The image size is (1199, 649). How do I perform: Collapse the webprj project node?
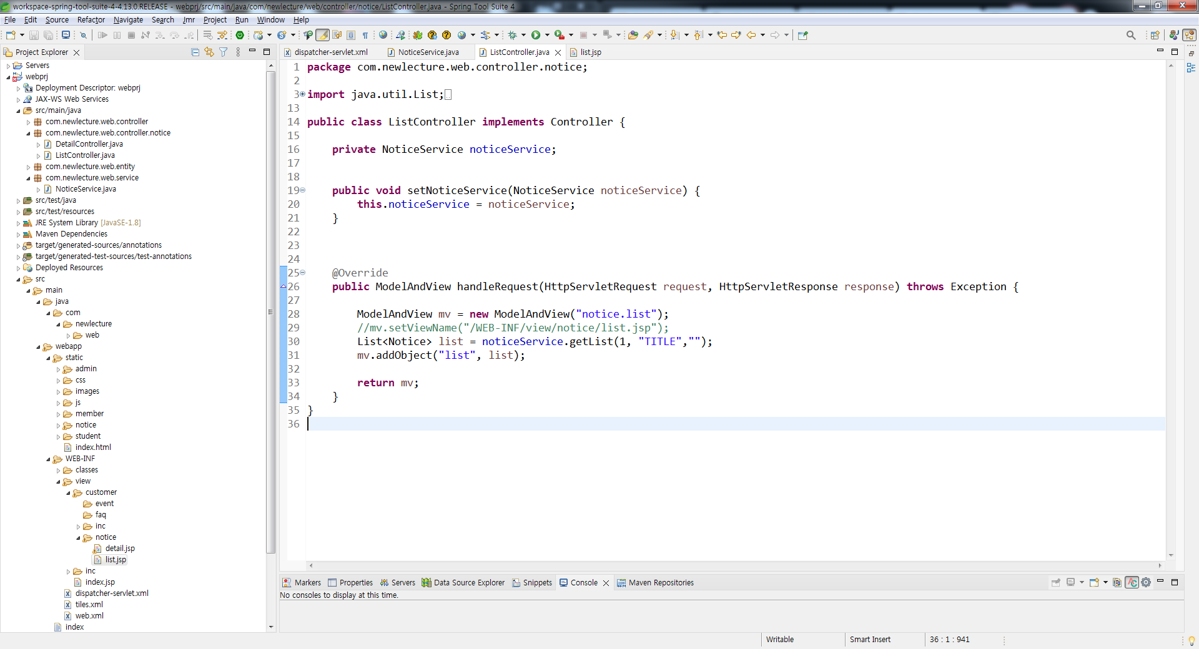[x=8, y=77]
